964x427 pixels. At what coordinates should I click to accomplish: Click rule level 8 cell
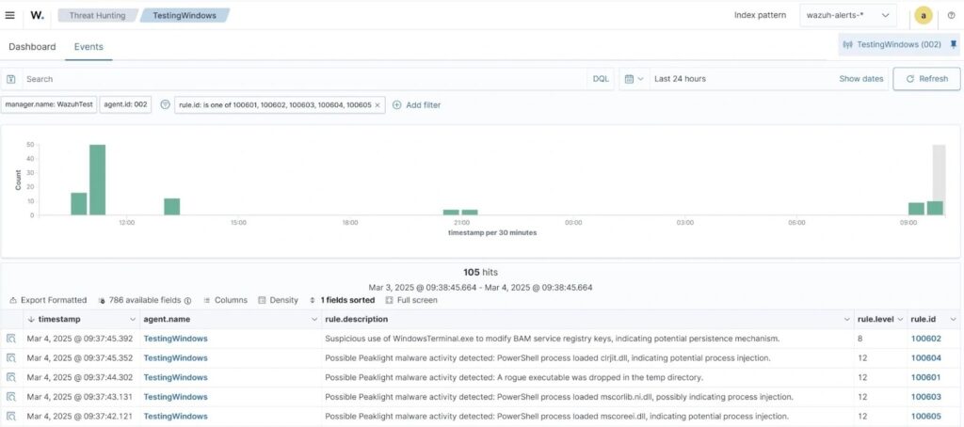860,339
